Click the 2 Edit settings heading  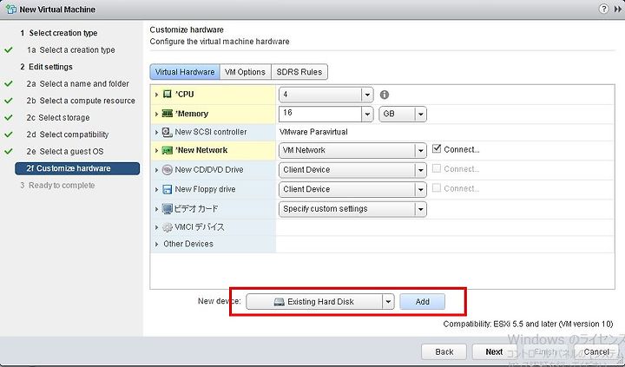tap(46, 67)
